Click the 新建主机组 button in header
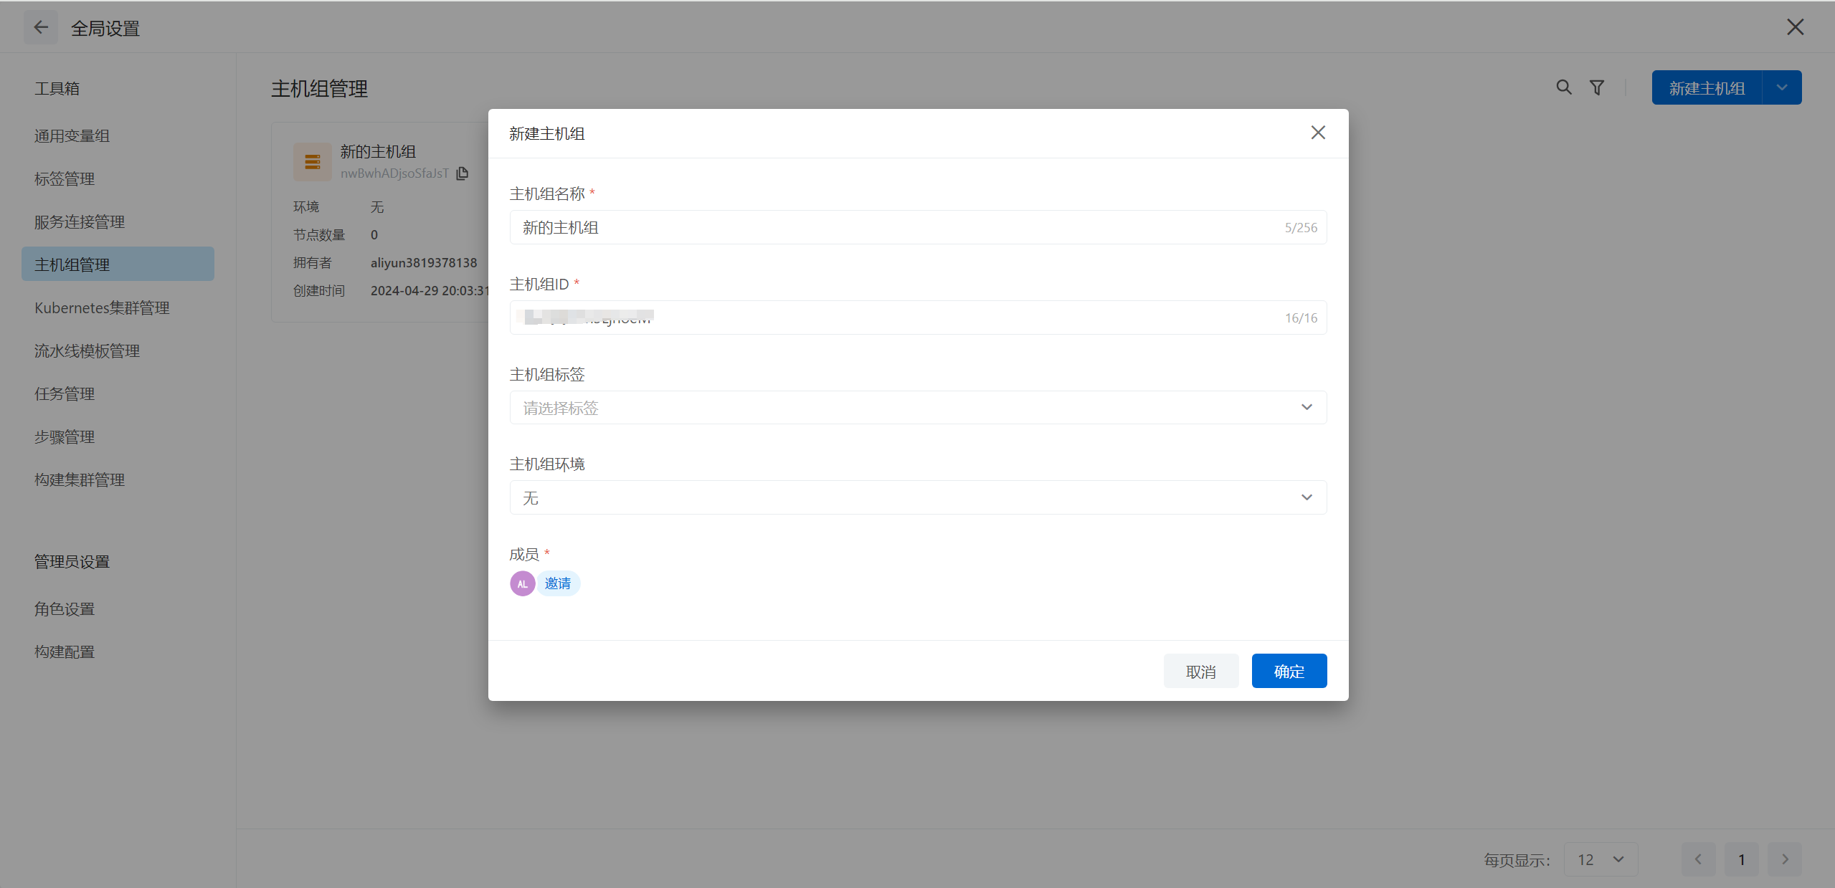The image size is (1835, 888). click(x=1707, y=87)
